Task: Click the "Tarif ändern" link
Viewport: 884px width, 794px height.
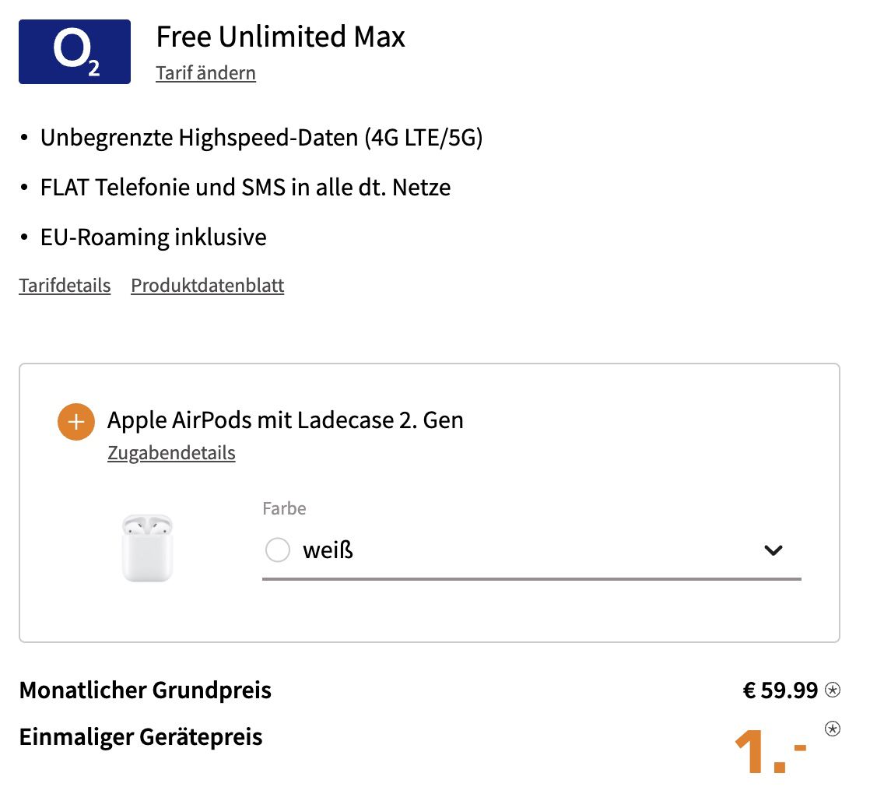Action: point(205,73)
